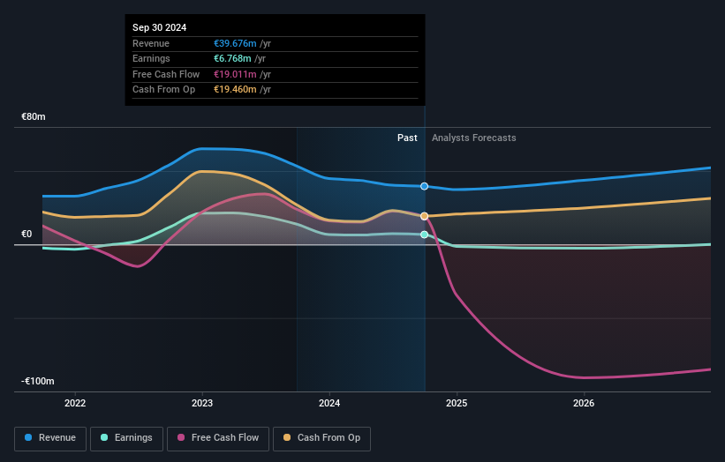Click the €19.460m cash from op value

(235, 90)
